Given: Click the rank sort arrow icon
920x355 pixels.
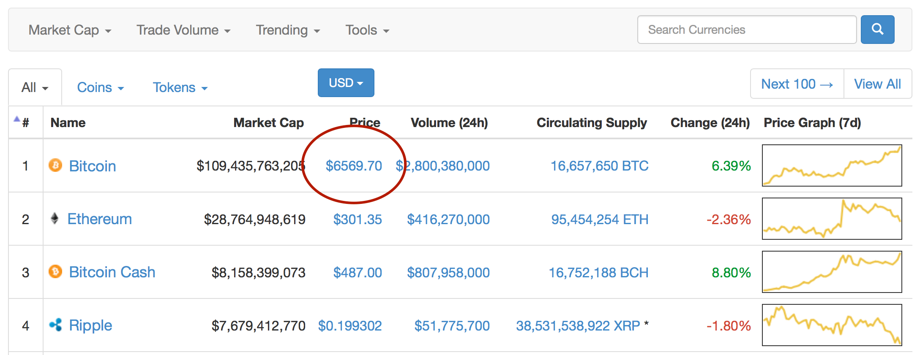Looking at the screenshot, I should click(17, 119).
